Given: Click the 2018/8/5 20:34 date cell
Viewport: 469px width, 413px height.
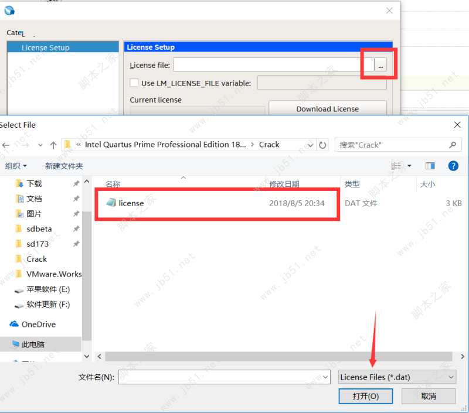Looking at the screenshot, I should click(x=297, y=203).
